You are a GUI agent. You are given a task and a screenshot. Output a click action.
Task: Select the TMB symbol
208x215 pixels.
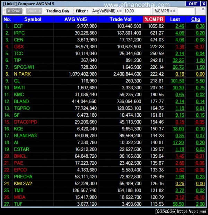[x=19, y=190]
